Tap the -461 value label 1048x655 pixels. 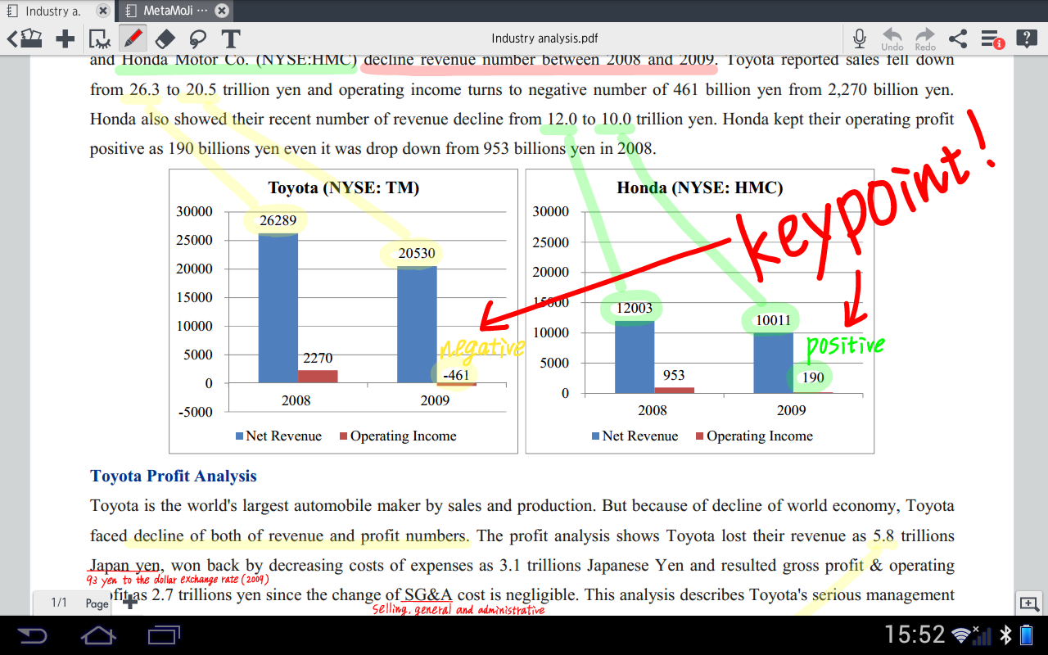click(456, 376)
